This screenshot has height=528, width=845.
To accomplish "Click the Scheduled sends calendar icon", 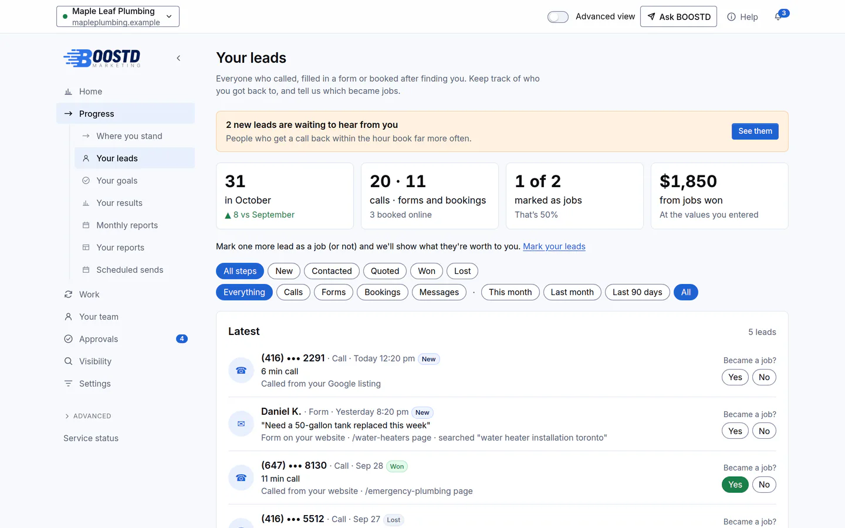I will coord(86,270).
